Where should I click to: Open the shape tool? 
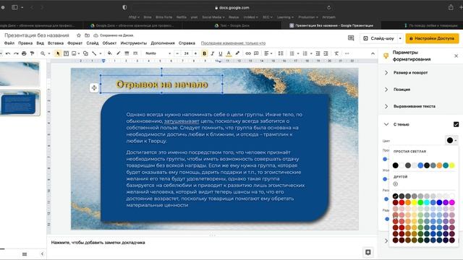85,53
